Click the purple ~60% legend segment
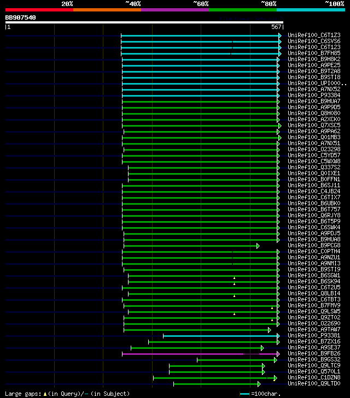 pos(175,10)
